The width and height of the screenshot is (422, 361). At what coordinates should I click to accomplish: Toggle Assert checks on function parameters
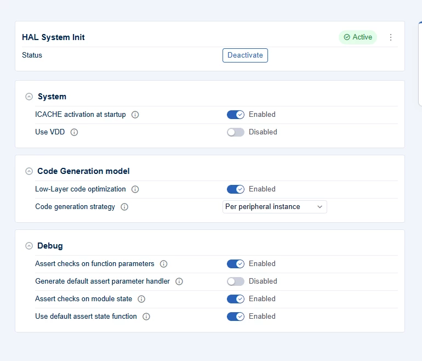click(x=236, y=264)
